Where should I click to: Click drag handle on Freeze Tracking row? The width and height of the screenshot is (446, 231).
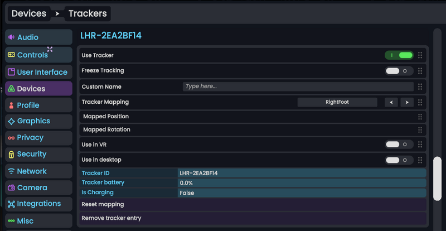[x=420, y=71]
